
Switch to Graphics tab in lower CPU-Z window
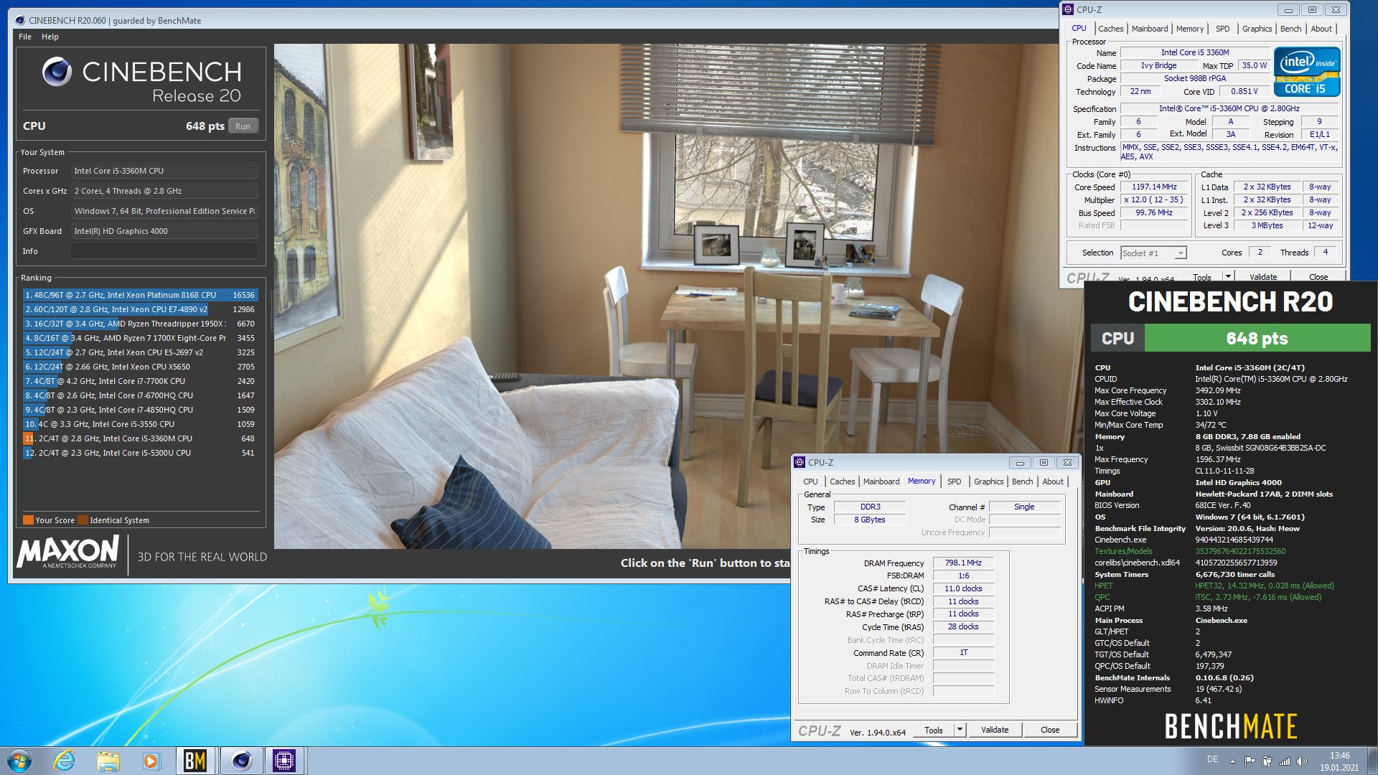(x=988, y=482)
